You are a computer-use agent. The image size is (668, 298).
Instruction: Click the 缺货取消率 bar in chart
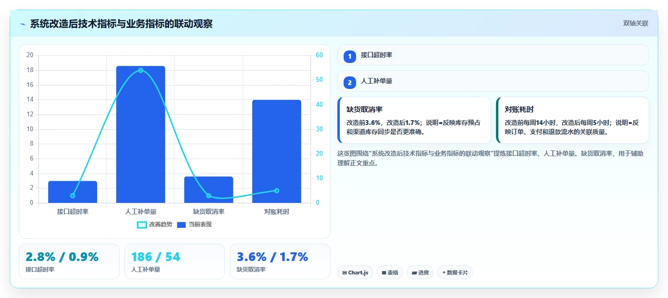pos(209,190)
